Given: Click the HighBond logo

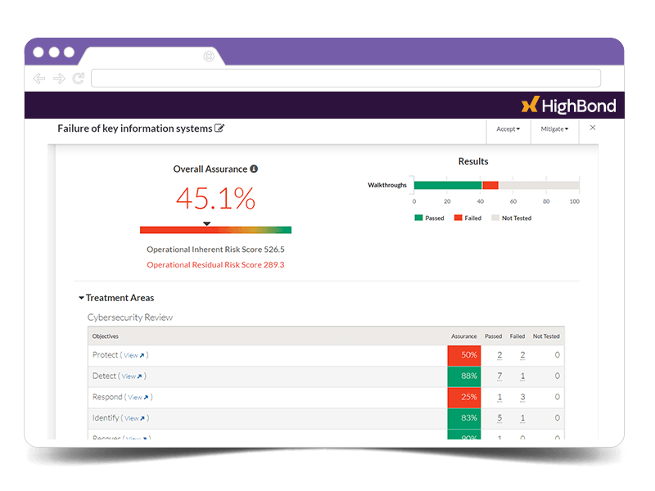Looking at the screenshot, I should point(568,106).
